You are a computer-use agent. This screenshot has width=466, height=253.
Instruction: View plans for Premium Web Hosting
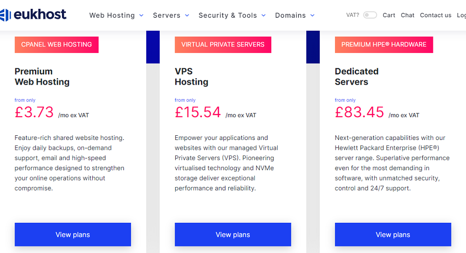73,234
